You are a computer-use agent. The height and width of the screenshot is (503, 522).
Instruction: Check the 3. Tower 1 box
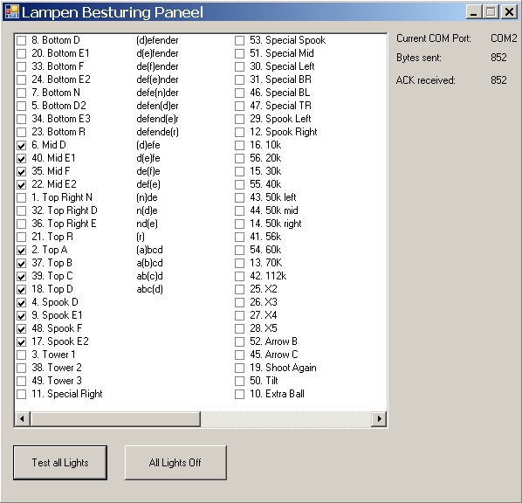coord(21,355)
